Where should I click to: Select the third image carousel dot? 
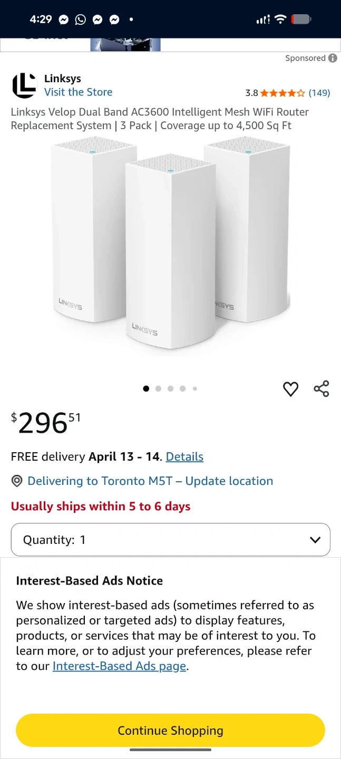[170, 388]
